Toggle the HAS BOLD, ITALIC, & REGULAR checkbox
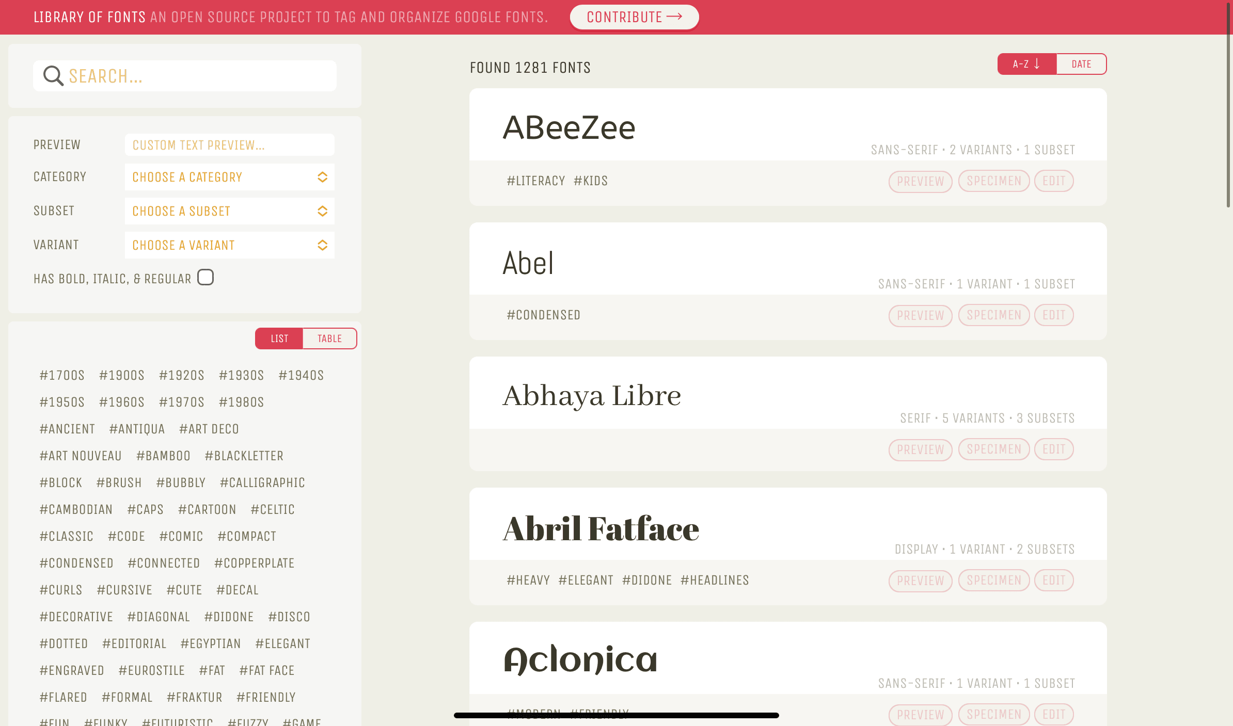This screenshot has height=726, width=1233. (205, 277)
